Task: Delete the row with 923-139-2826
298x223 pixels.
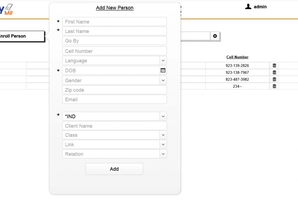Action: click(274, 65)
